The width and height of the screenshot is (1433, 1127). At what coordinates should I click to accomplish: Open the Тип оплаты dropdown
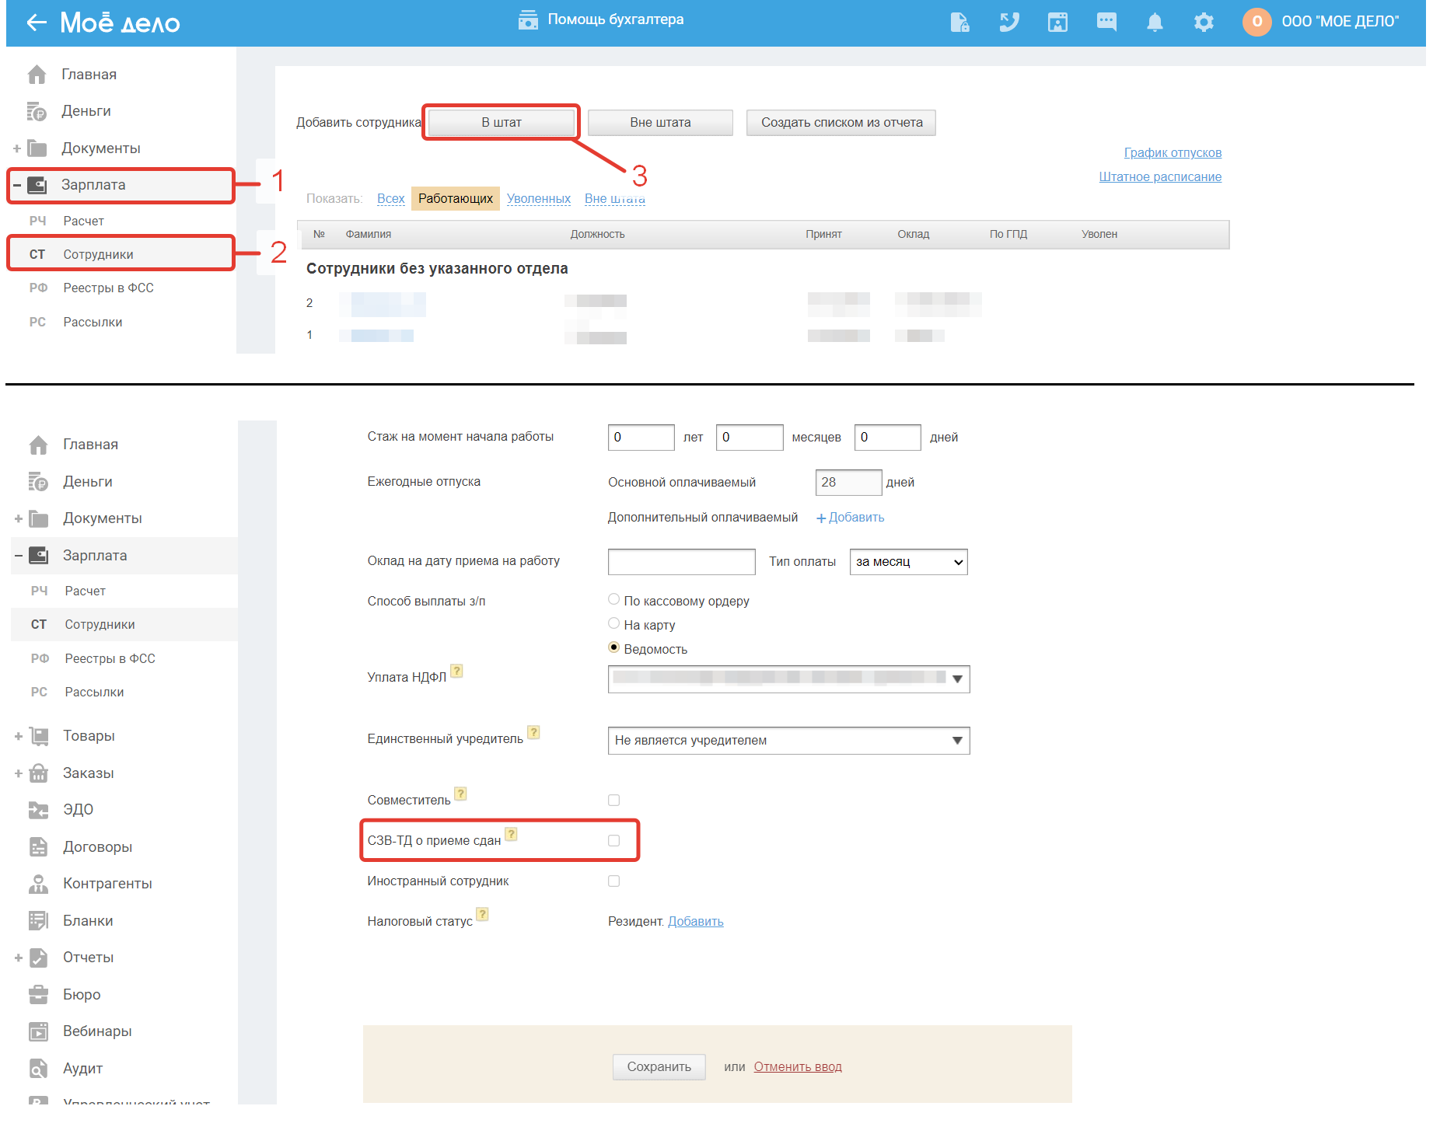tap(909, 562)
